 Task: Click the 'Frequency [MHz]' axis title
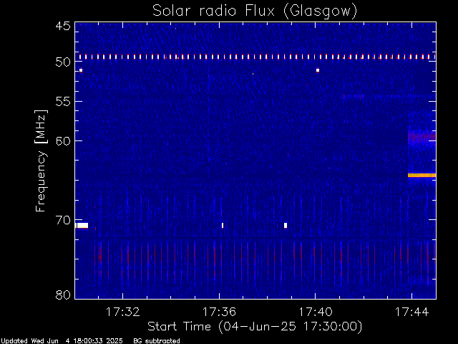(41, 161)
